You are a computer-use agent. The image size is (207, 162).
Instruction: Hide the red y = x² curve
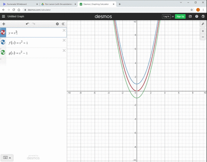3,32
